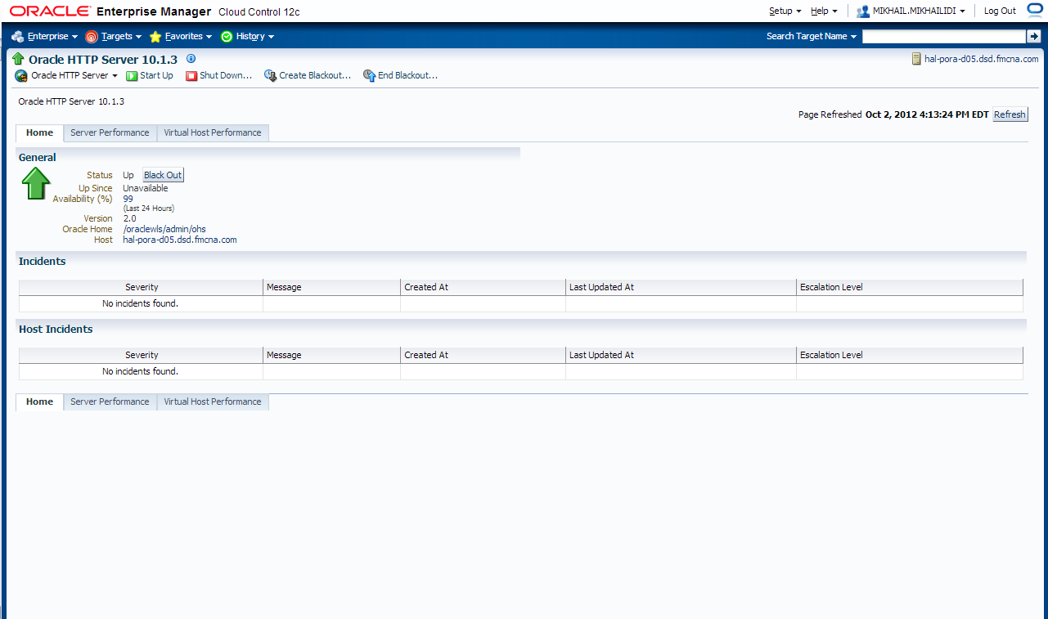Click Message header in Host Incidents table
Screen dimensions: 1048x619
(x=331, y=355)
